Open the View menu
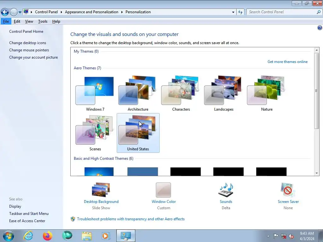 (x=29, y=21)
